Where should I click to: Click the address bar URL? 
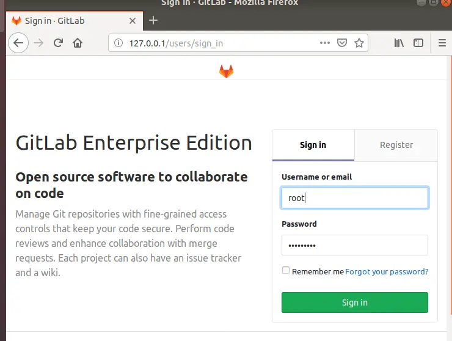point(176,43)
